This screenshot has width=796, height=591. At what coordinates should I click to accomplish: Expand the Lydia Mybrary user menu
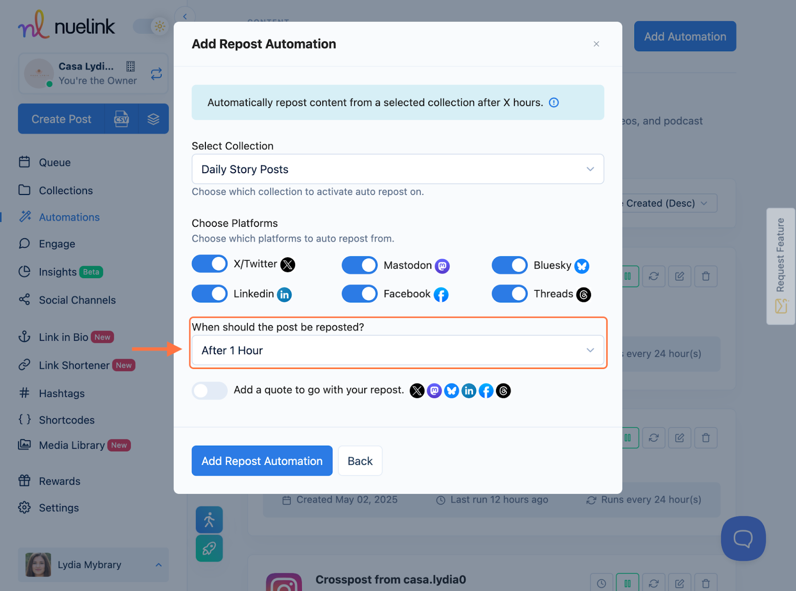coord(93,565)
